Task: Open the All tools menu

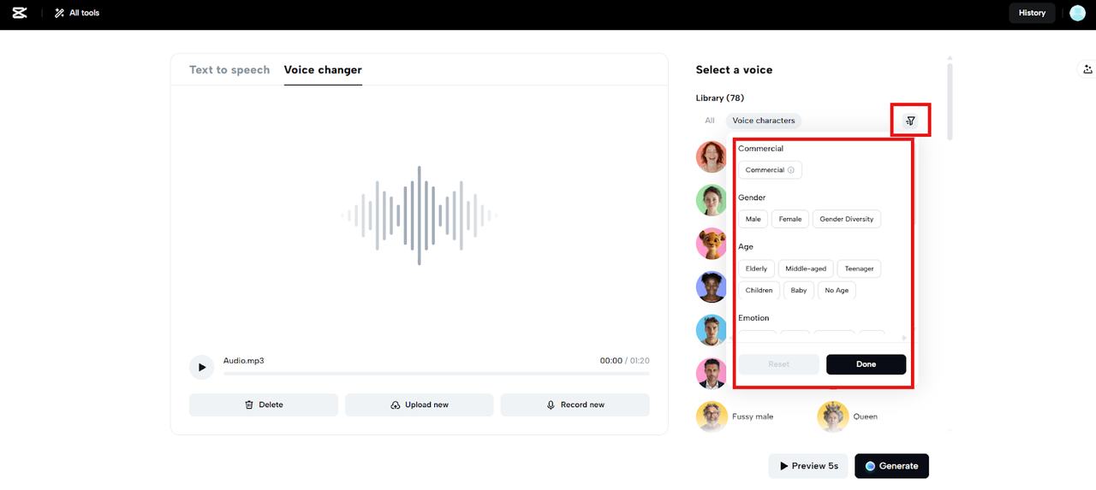Action: click(77, 13)
